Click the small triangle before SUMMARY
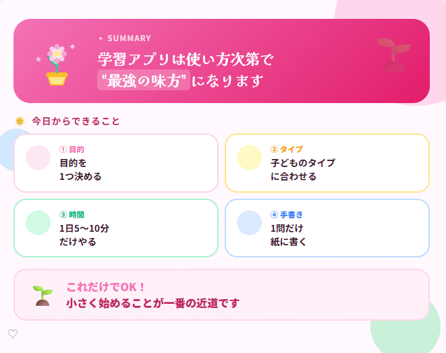Screen dimensions: 446x353 (101, 38)
